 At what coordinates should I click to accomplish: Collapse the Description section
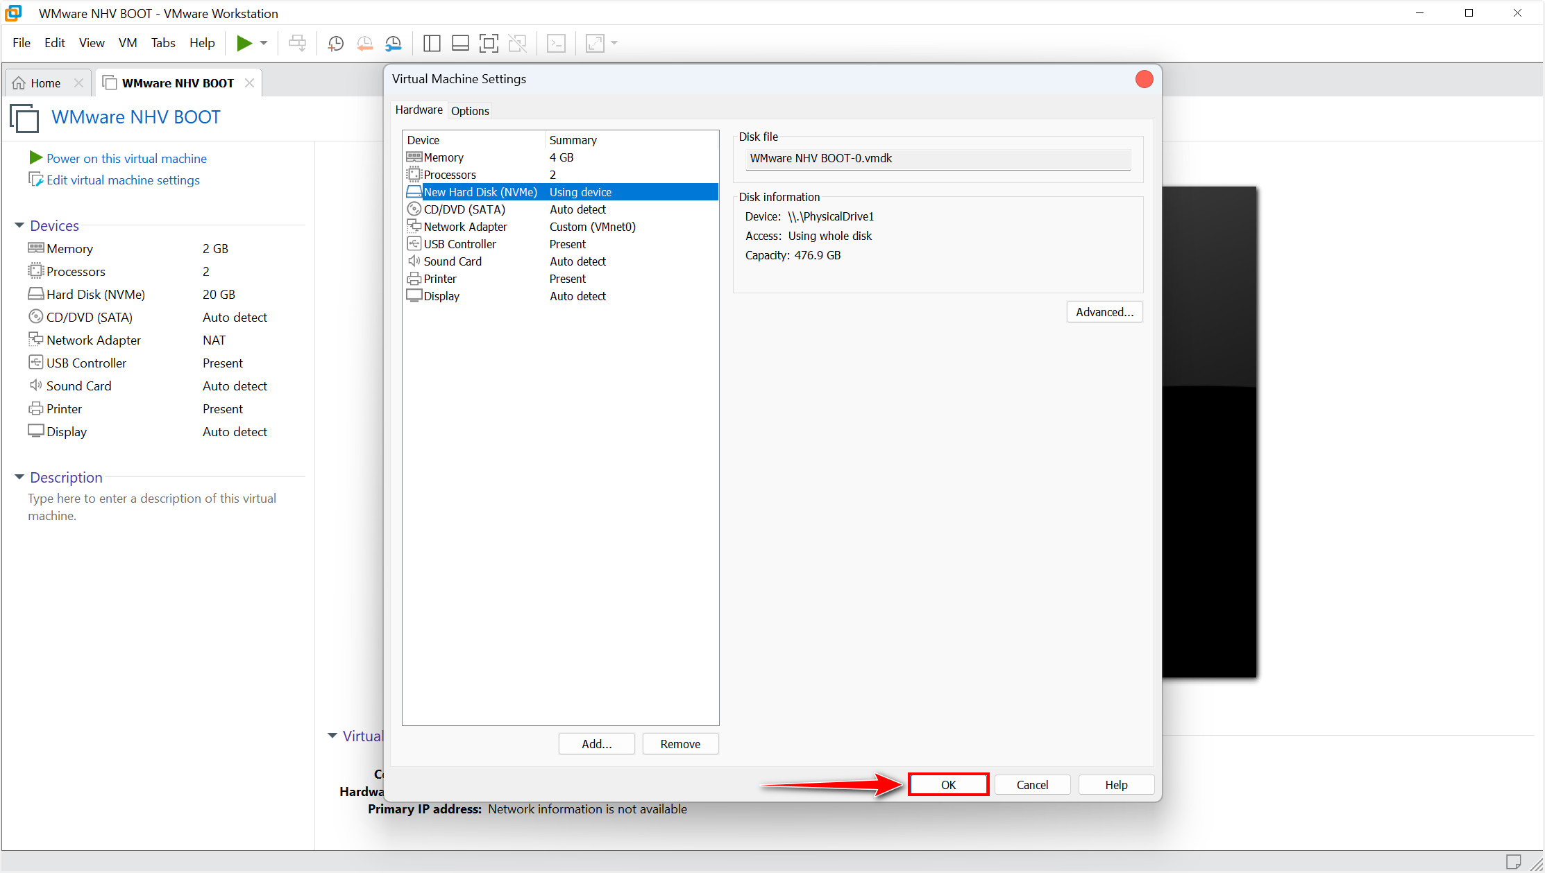pyautogui.click(x=19, y=477)
